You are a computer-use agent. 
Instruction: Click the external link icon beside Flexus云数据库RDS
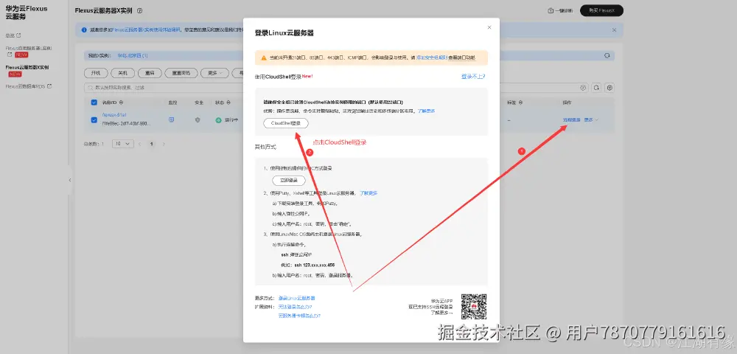point(49,86)
